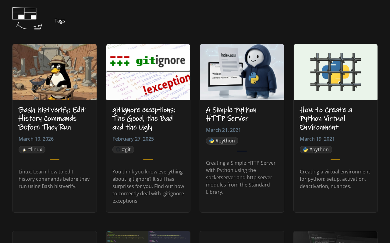Screen dimensions: 390x243
Task: Open the Python HTTP Server mascot thumbnail
Action: tap(242, 72)
